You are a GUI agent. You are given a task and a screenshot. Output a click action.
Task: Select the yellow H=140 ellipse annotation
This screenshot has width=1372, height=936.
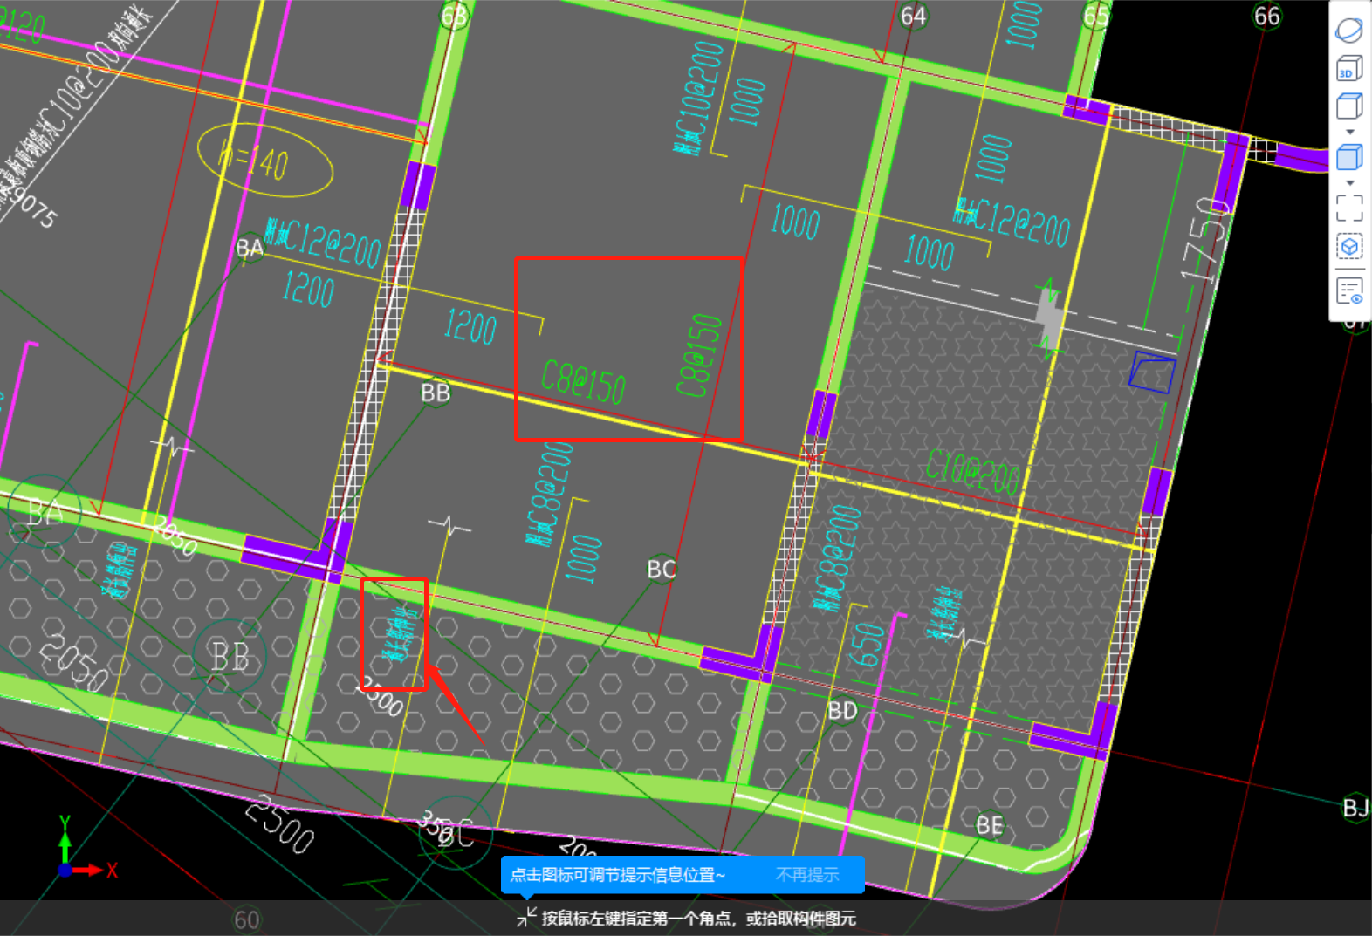(x=264, y=161)
